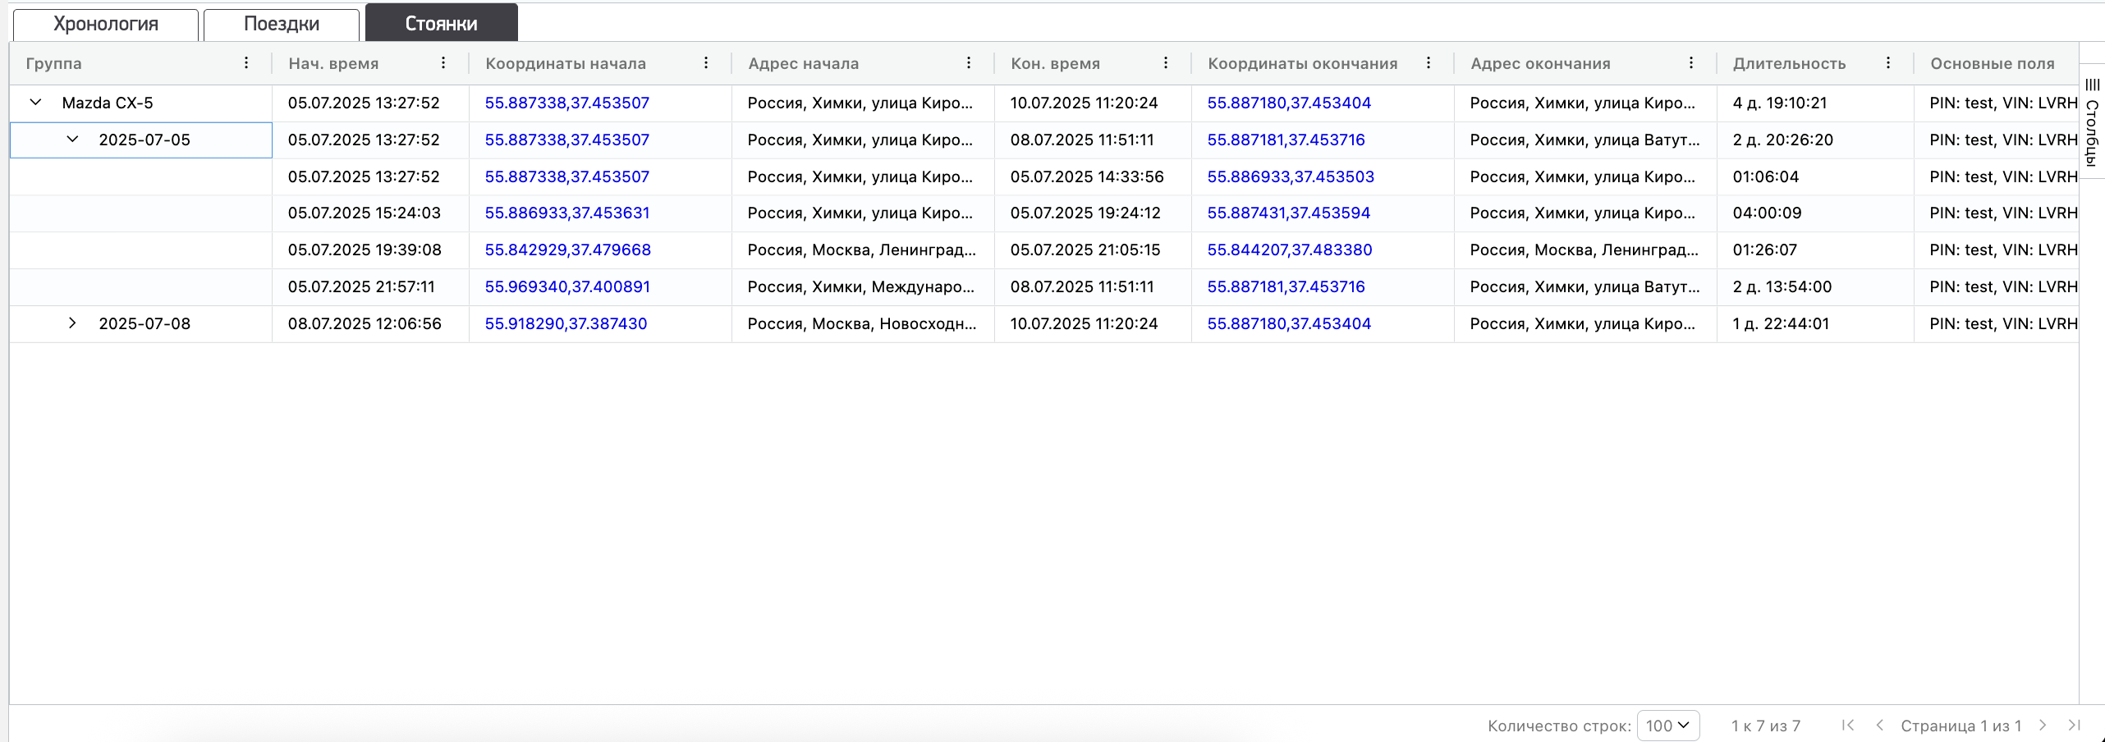The width and height of the screenshot is (2105, 742).
Task: Click start time 05.07.2025 19:39:08
Action: [365, 250]
